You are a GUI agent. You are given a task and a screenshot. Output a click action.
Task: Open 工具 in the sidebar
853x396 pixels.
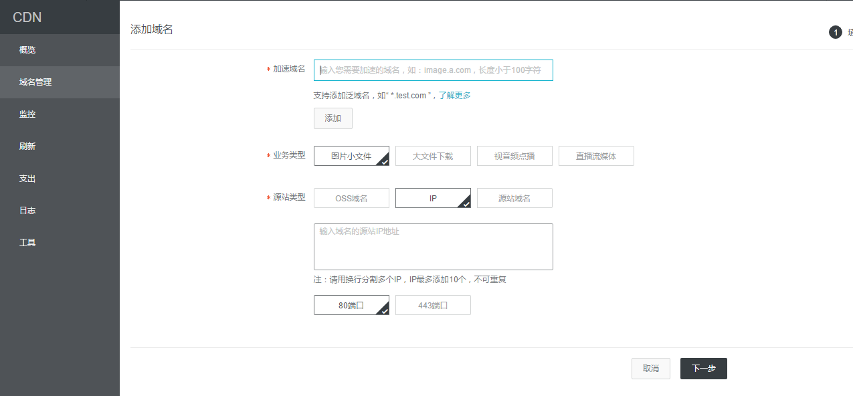coord(27,243)
